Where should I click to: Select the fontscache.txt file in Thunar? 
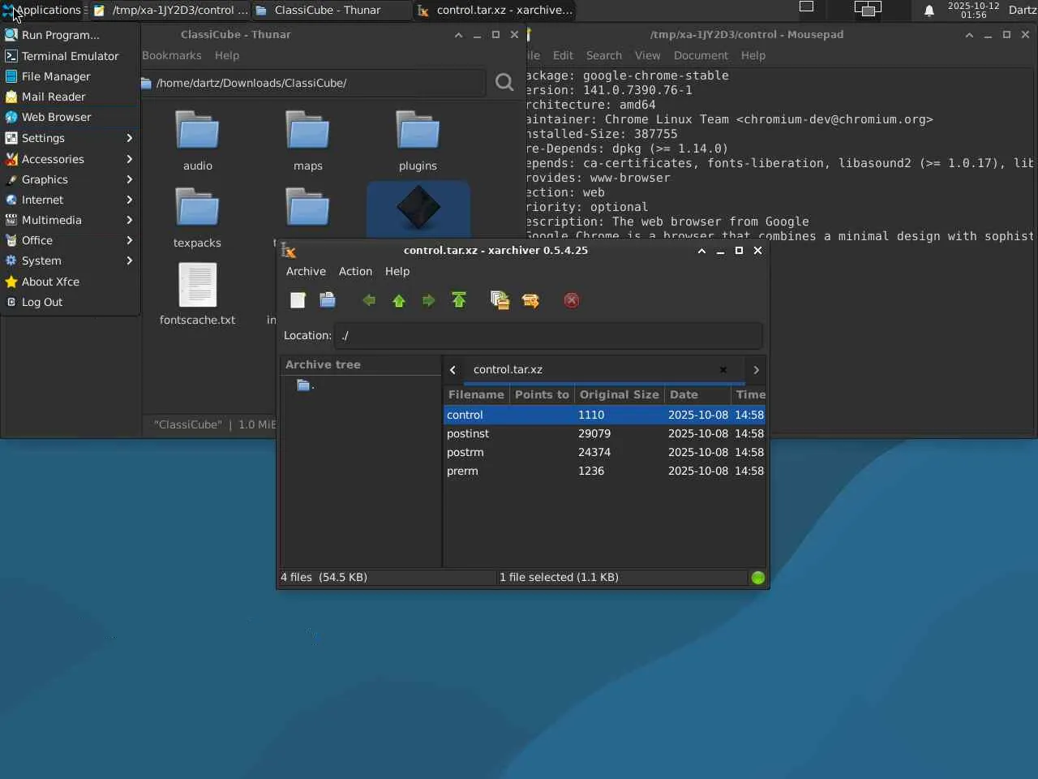pos(197,295)
